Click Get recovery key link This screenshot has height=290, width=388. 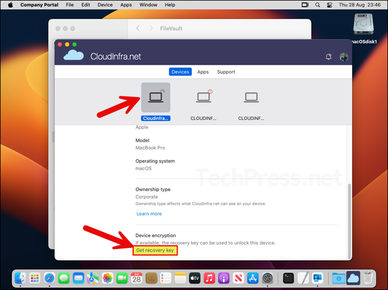click(155, 250)
